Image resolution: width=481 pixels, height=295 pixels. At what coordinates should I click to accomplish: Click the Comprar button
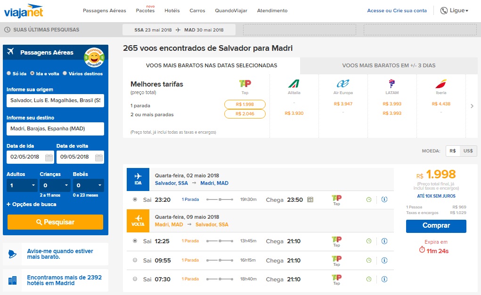coord(436,226)
